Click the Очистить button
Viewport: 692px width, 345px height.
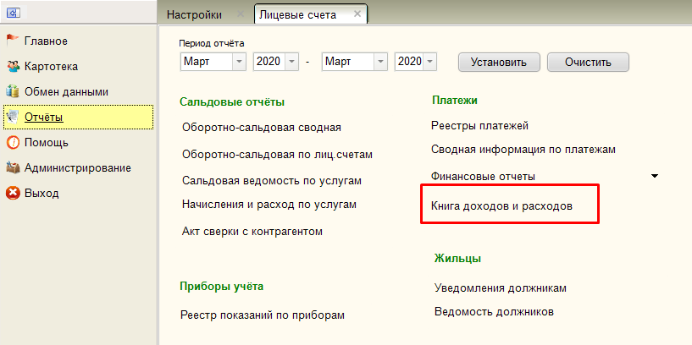[x=588, y=62]
